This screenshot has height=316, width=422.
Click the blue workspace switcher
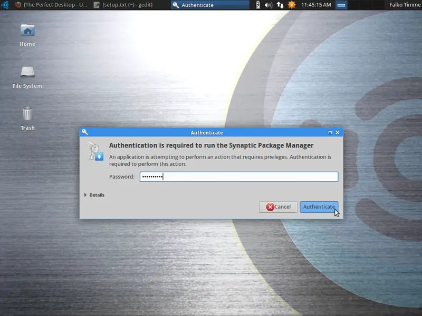click(341, 5)
